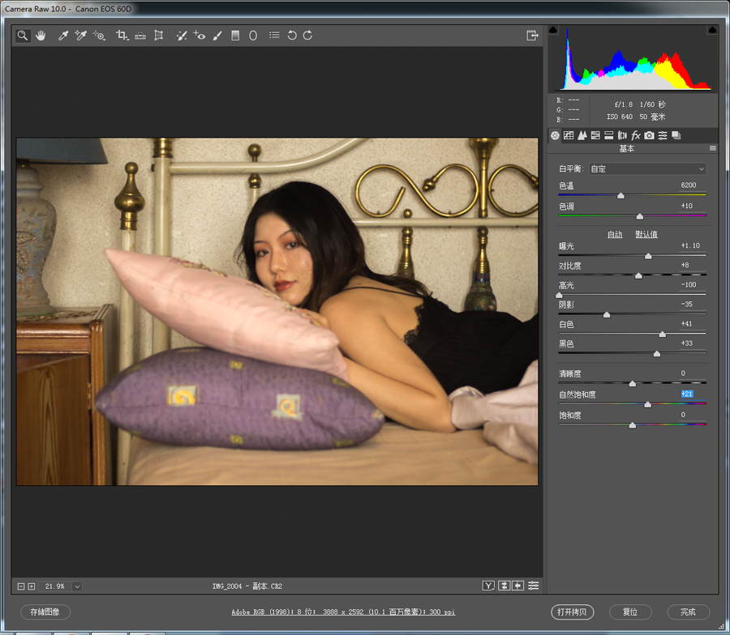Click the 曝光 slider handle

coord(648,256)
